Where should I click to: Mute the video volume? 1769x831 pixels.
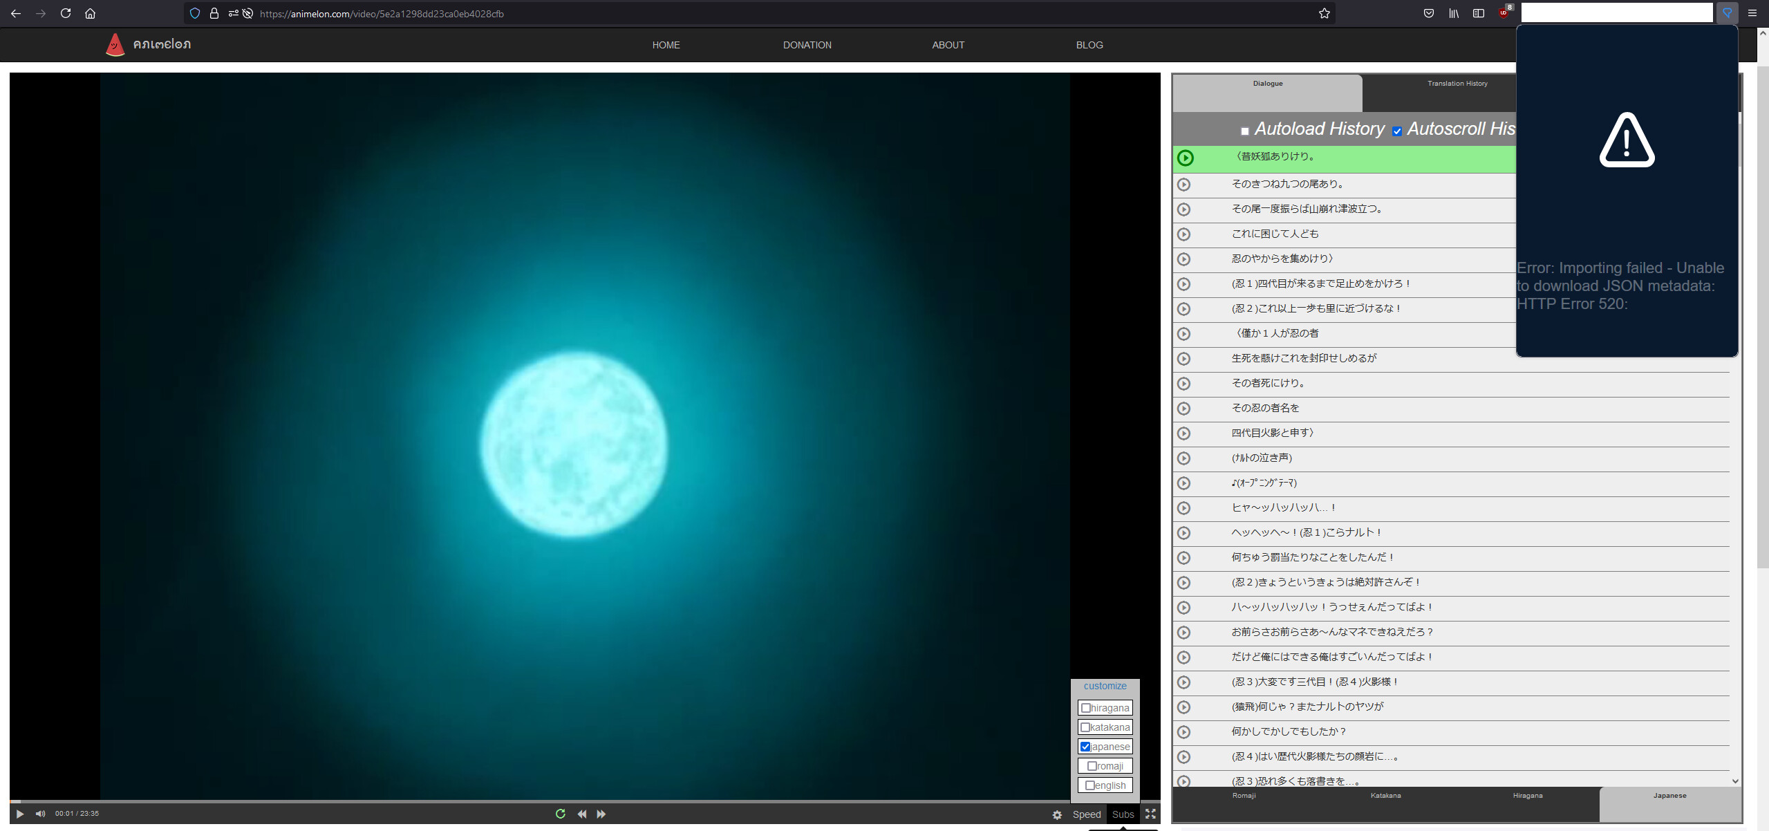tap(40, 814)
